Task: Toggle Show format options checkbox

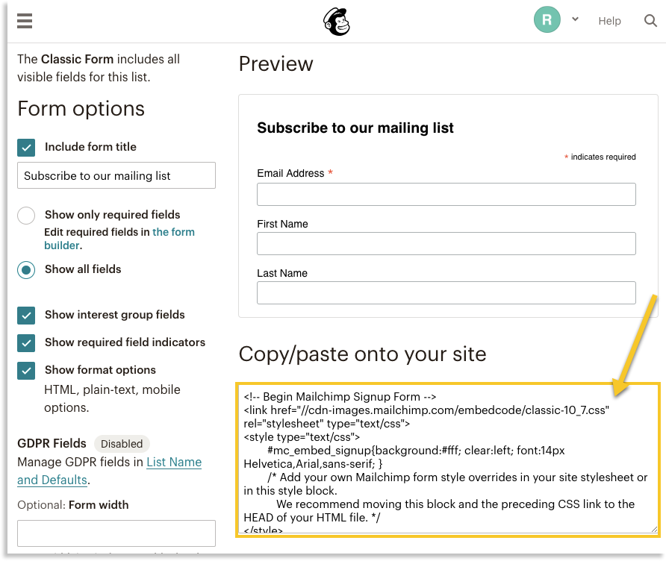Action: point(26,371)
